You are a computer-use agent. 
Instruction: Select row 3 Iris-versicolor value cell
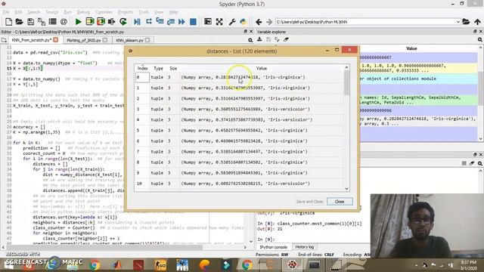pos(262,109)
